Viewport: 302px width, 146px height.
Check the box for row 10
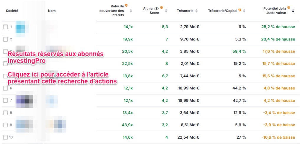(x=6, y=137)
